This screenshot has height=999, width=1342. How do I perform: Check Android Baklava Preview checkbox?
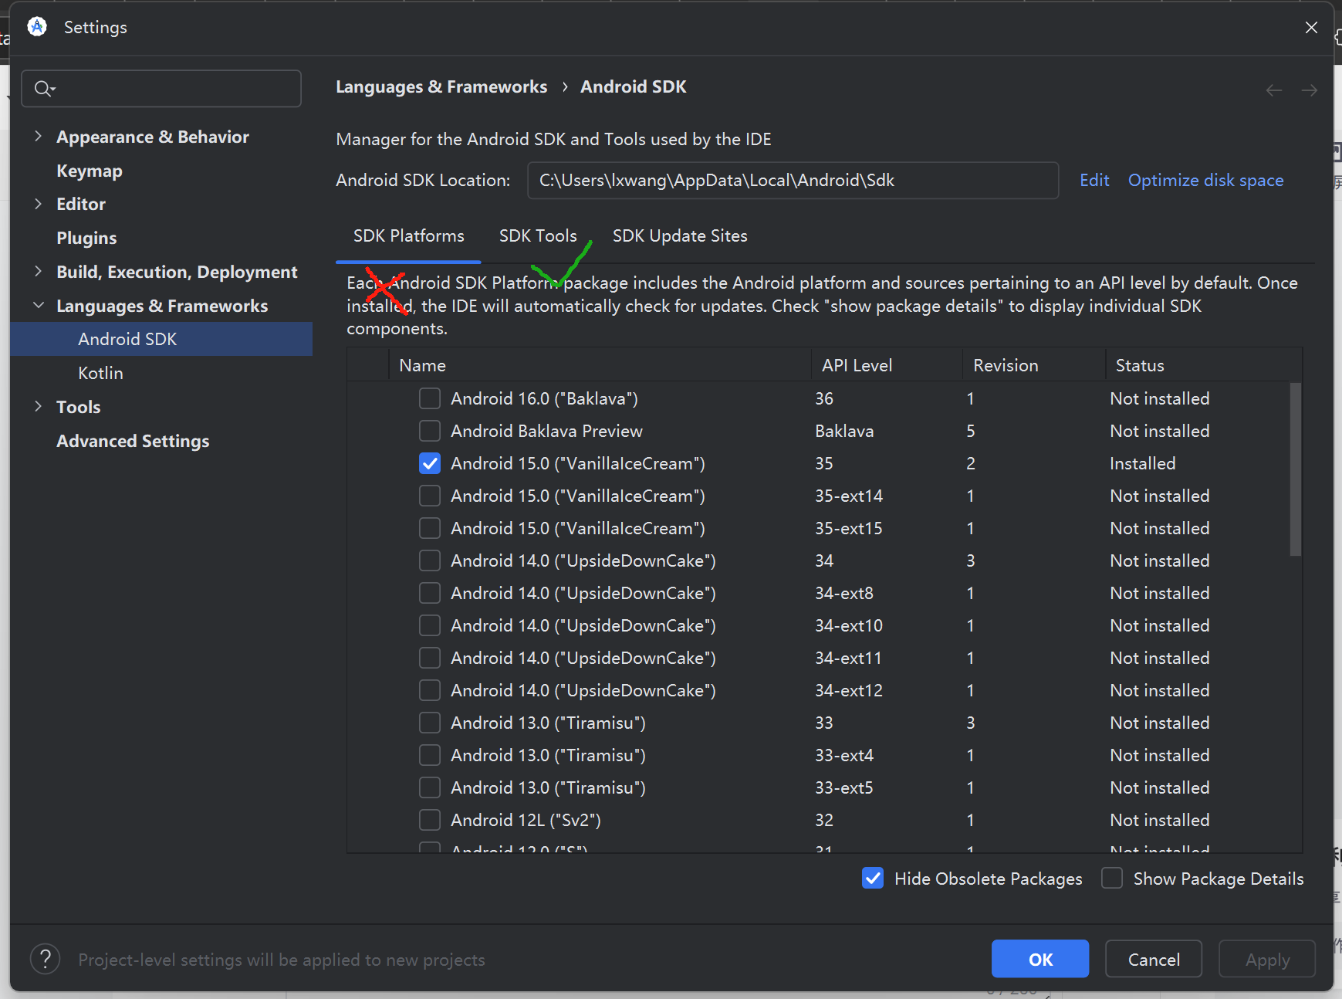pos(430,431)
